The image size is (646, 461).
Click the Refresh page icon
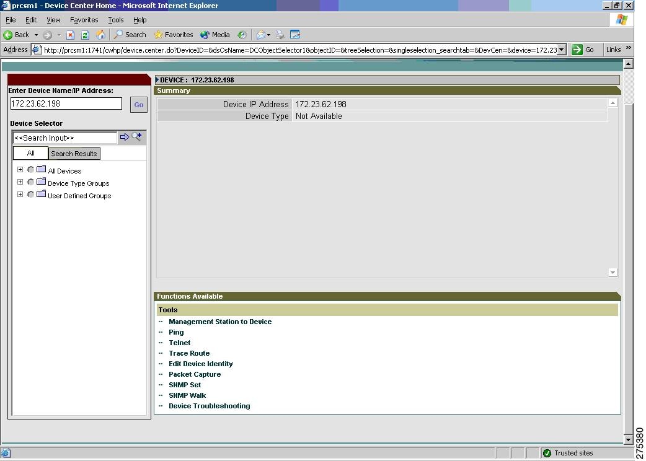coord(86,35)
